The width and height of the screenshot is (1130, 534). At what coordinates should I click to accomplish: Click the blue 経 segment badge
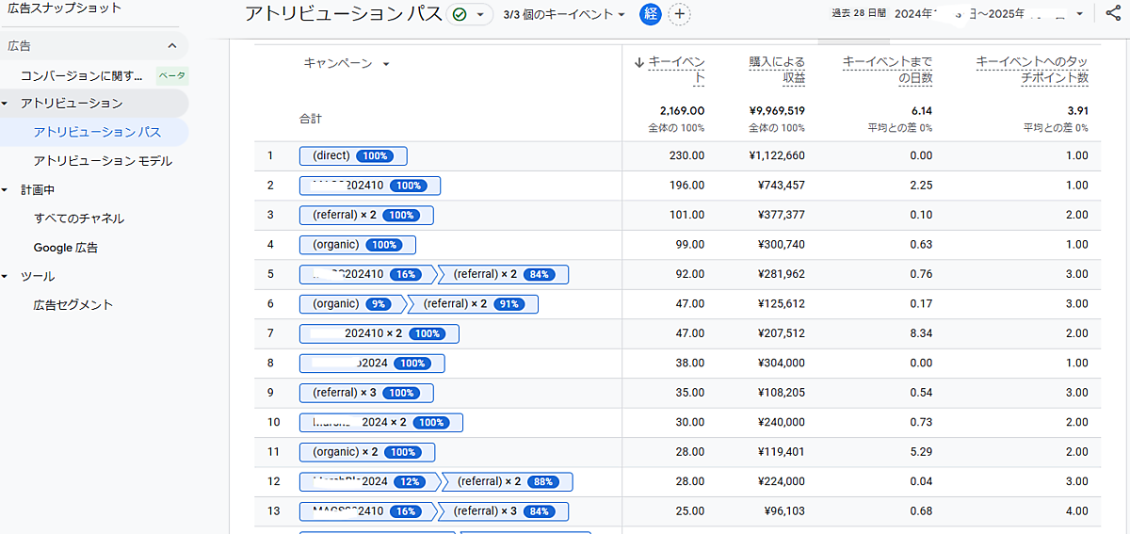(x=651, y=14)
